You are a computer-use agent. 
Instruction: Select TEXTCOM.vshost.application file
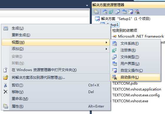[x=137, y=89]
